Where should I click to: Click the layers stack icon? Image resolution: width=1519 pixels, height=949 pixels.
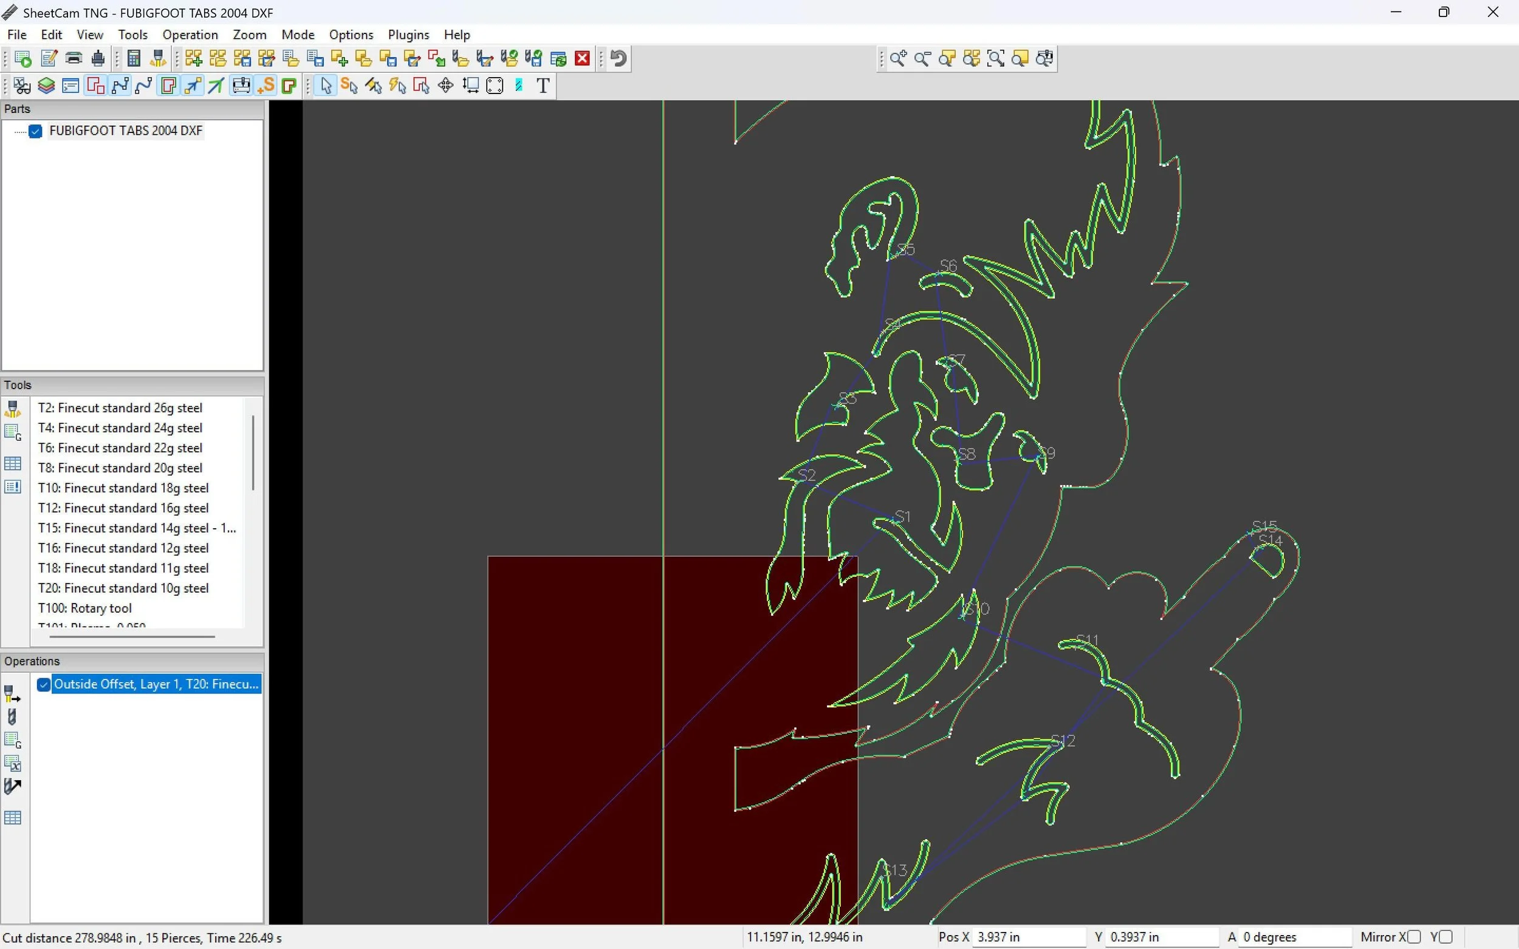46,86
